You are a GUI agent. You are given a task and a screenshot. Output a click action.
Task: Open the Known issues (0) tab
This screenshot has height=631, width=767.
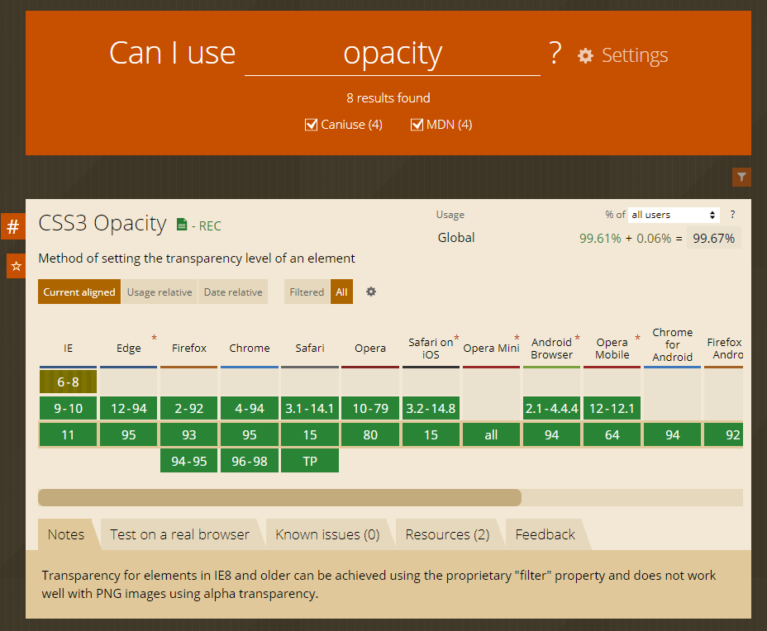pos(327,534)
